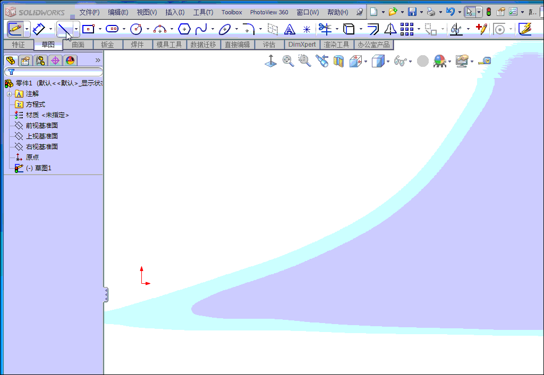Open dropdown arrow next to Rectangle tool

[x=100, y=29]
